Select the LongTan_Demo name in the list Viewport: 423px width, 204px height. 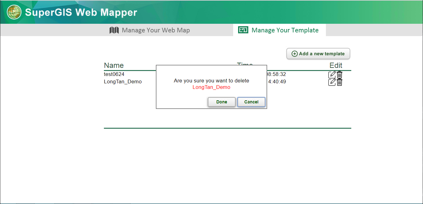[x=123, y=82]
